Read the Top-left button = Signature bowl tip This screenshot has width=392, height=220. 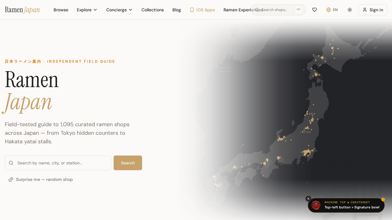coord(352,207)
